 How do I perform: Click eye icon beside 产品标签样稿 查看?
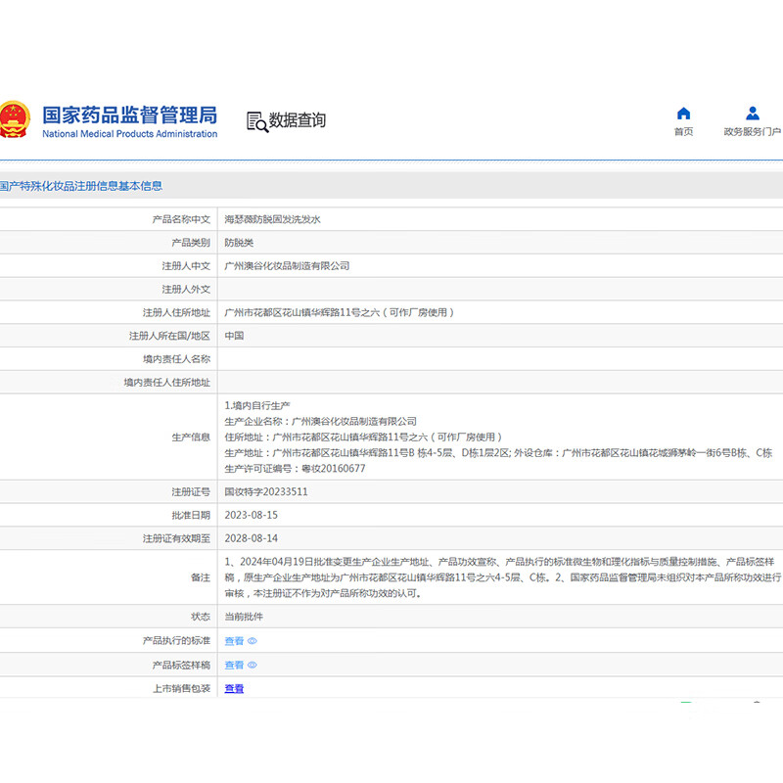point(253,665)
